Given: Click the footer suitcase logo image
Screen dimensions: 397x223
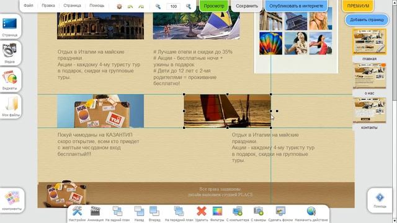Looking at the screenshot, I should click(x=66, y=194).
